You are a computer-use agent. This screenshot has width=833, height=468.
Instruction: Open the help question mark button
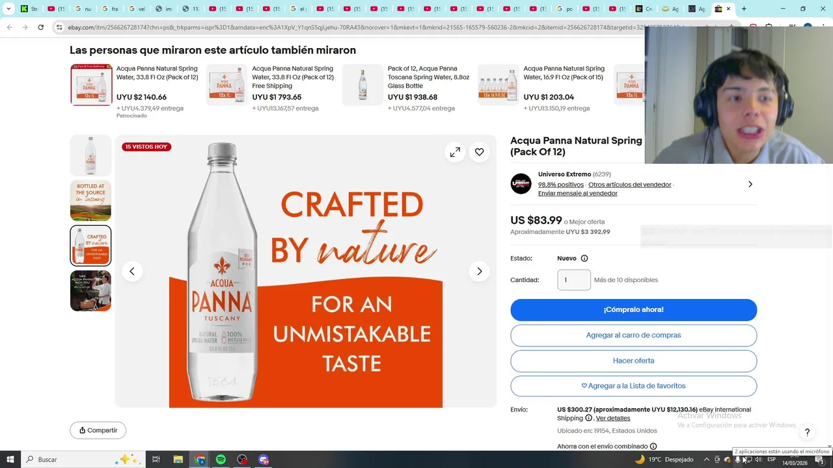[x=807, y=432]
